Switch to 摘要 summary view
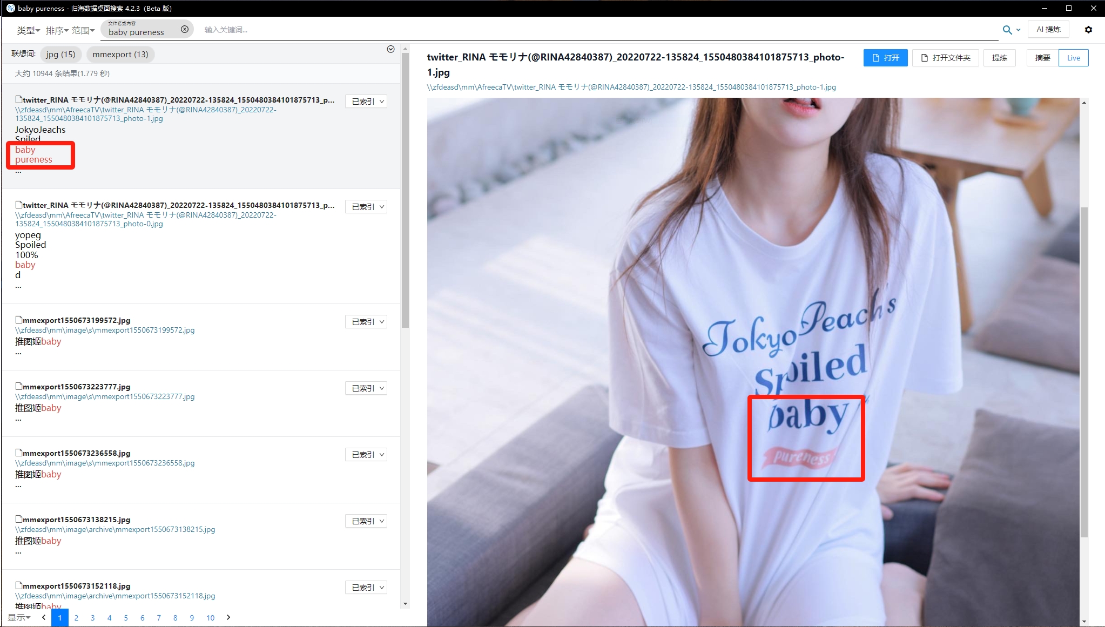1105x627 pixels. click(x=1042, y=58)
